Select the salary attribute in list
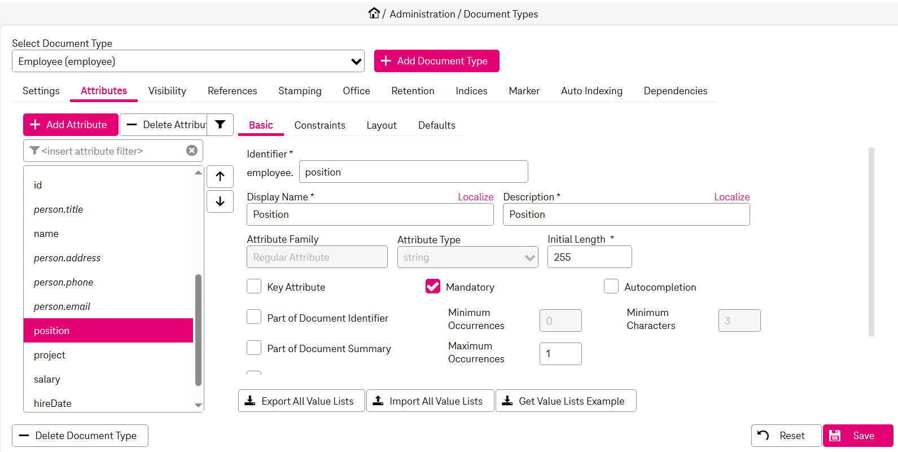Viewport: 898px width, 452px height. click(47, 379)
